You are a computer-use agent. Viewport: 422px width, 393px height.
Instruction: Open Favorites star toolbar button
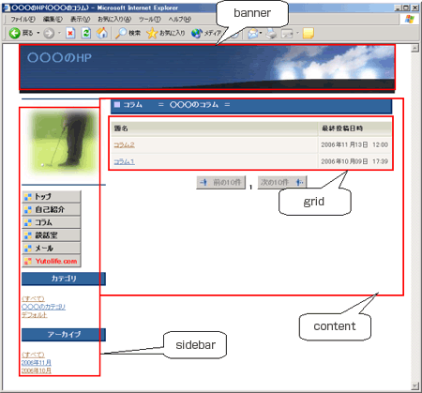coord(166,33)
